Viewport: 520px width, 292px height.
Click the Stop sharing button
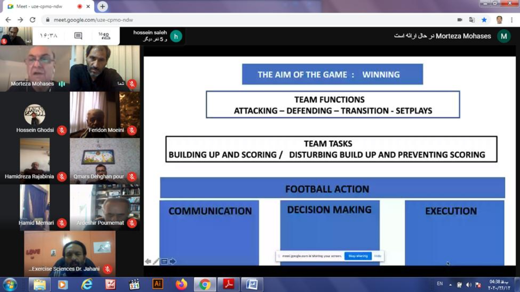[358, 256]
